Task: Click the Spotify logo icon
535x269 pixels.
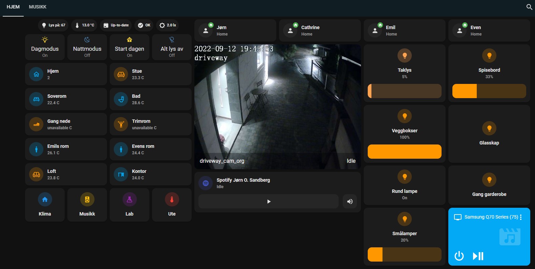Action: (206, 183)
